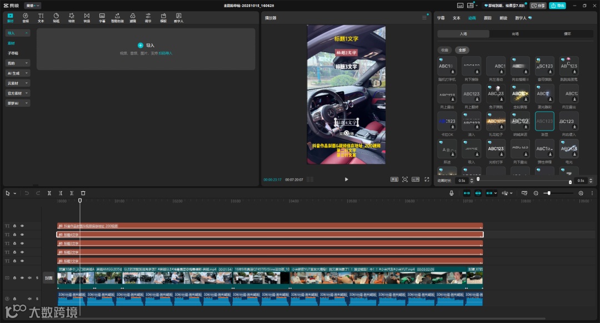Hide the 标题4文字 track with eye icon
The image size is (600, 323).
(x=22, y=235)
